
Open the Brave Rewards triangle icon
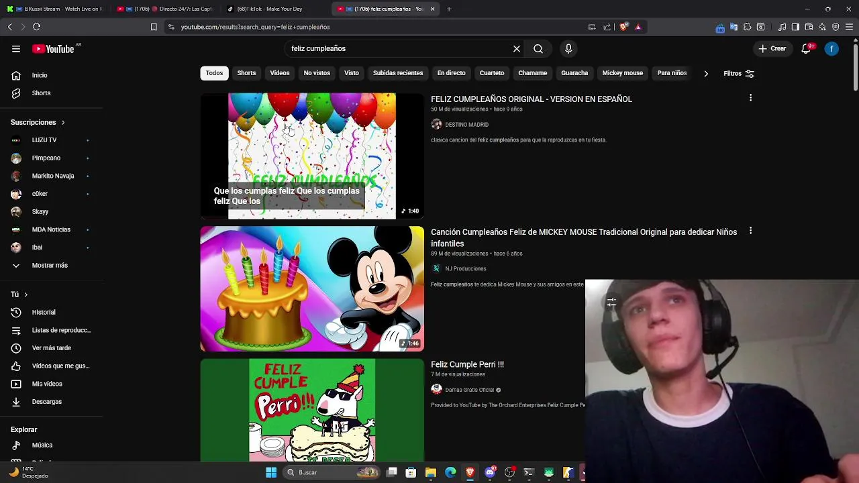point(638,27)
